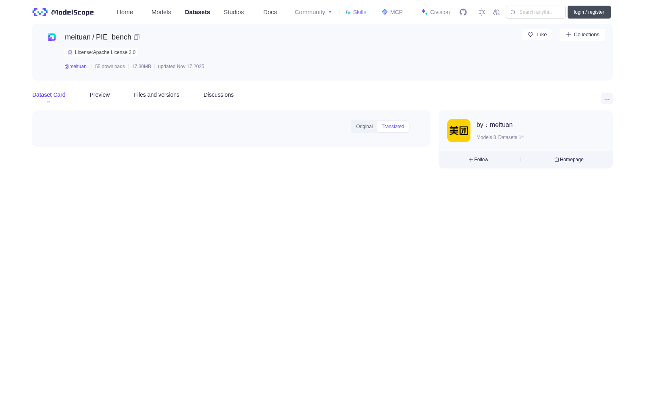The width and height of the screenshot is (645, 403).
Task: Switch to the Preview tab
Action: coord(100,95)
